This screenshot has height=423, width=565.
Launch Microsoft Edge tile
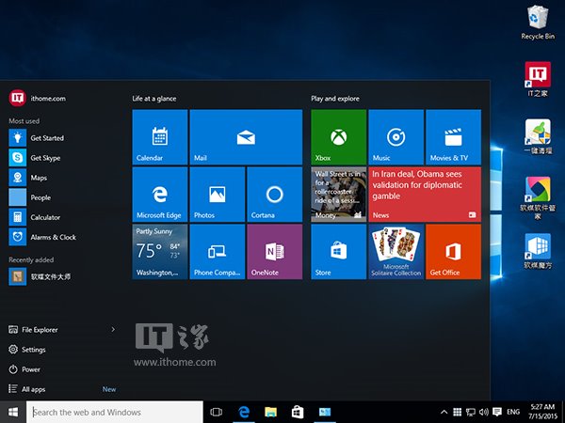click(160, 195)
